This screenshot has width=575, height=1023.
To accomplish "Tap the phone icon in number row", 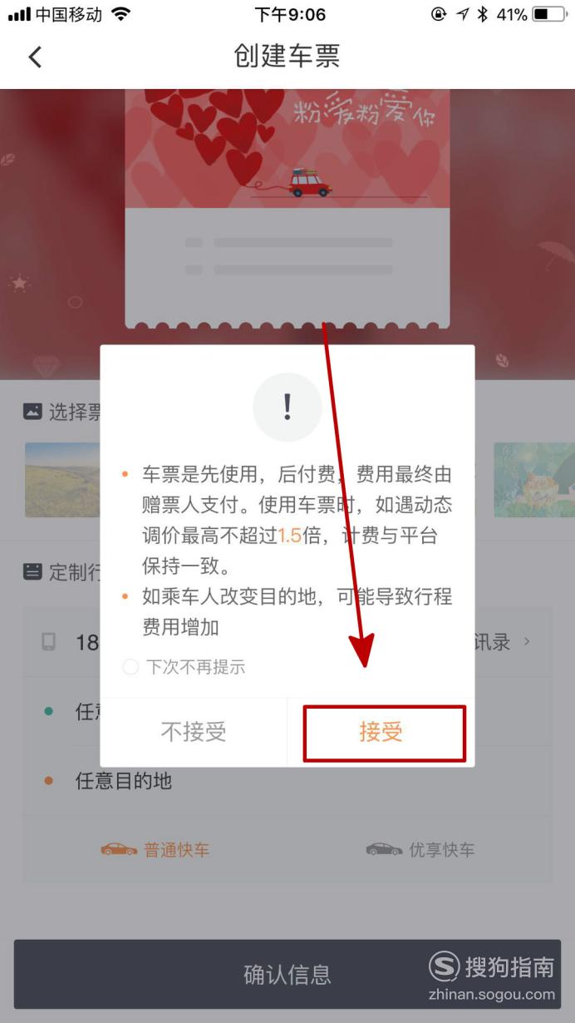I will (49, 642).
